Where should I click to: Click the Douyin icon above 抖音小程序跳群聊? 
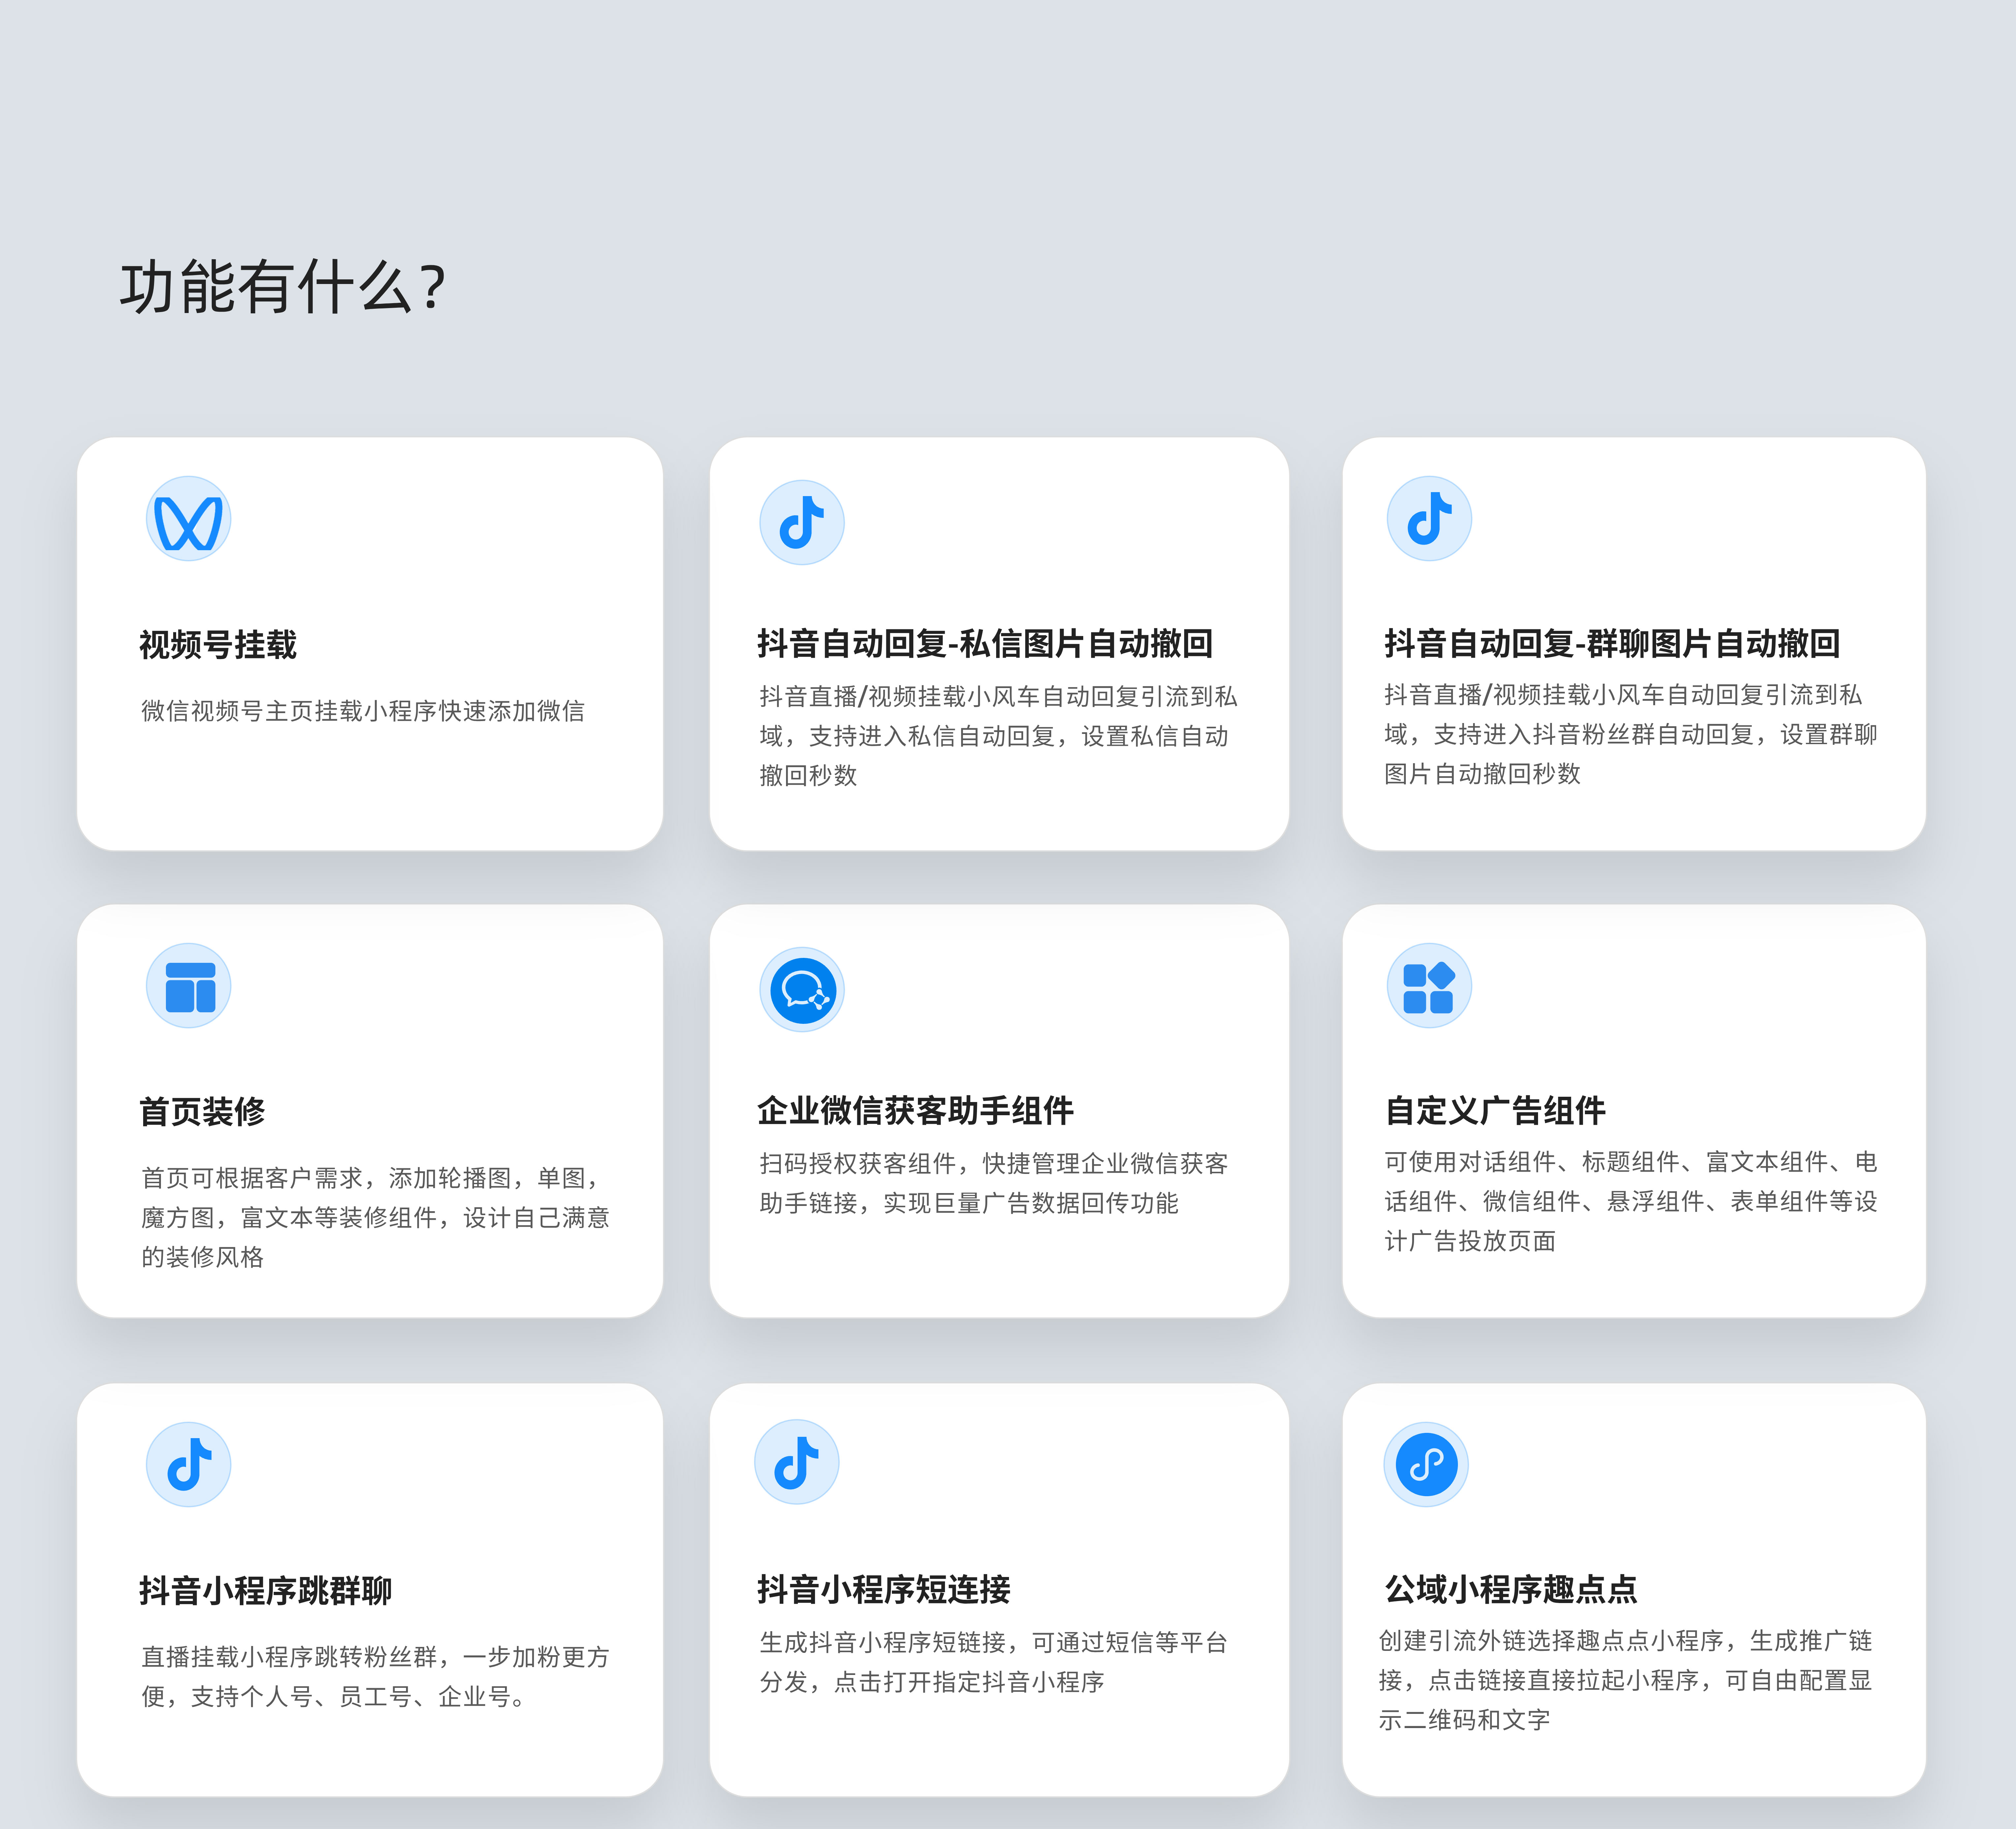point(188,1464)
